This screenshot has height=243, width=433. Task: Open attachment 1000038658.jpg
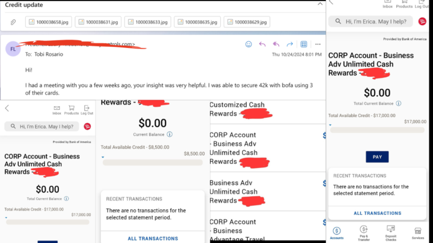tap(49, 22)
